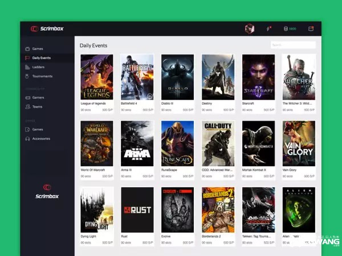
Task: Open the Vain Glory cover
Action: pyautogui.click(x=299, y=143)
